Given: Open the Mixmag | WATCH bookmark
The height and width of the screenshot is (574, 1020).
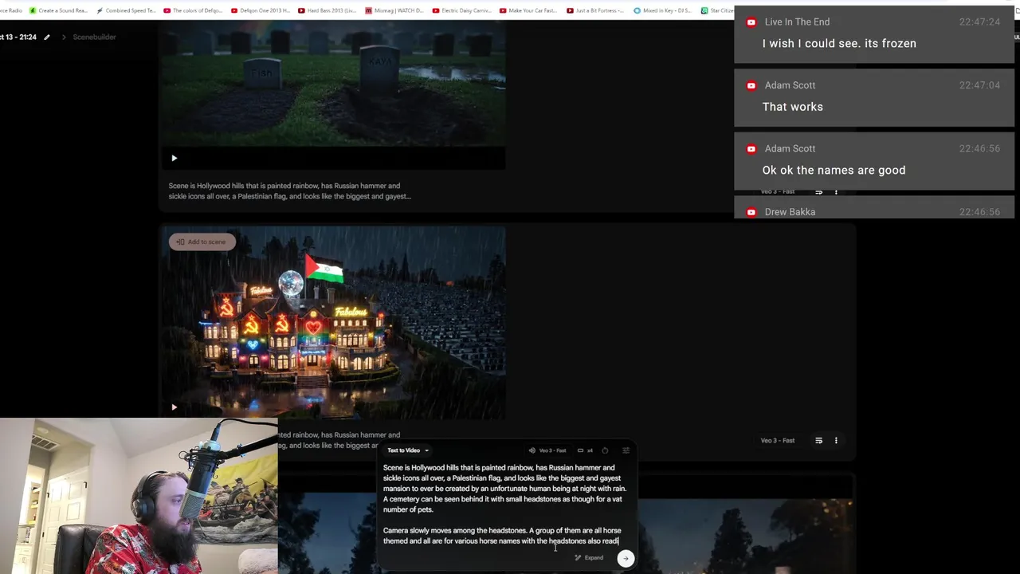Looking at the screenshot, I should pos(394,10).
